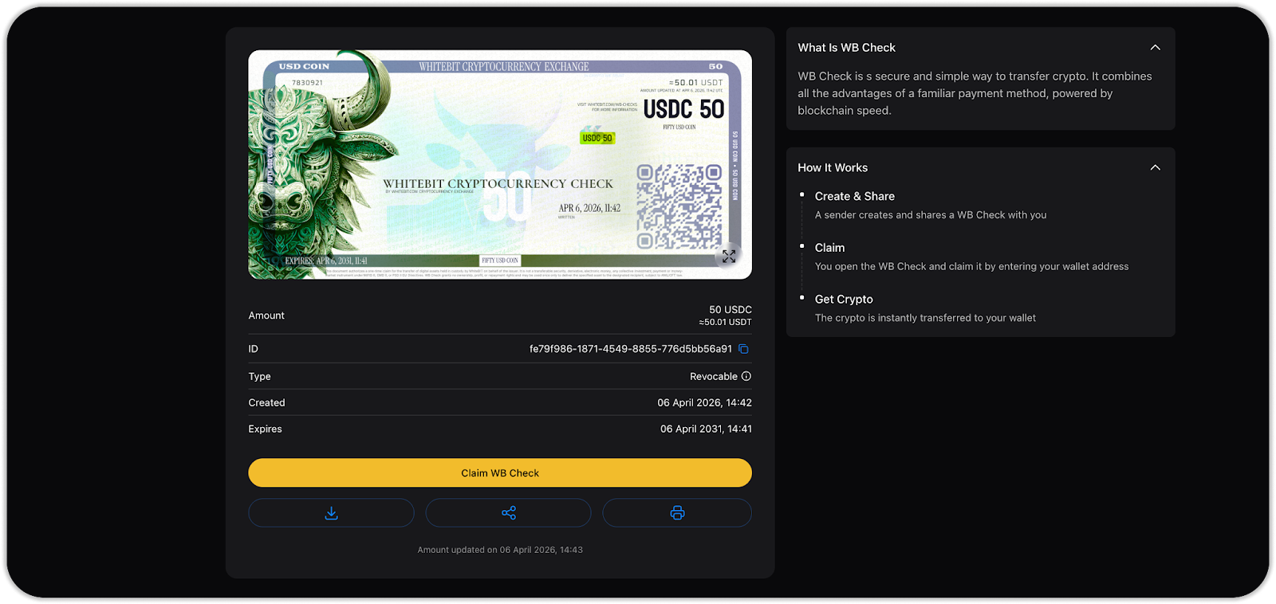Click the check ID string fe79f986
The height and width of the screenshot is (604, 1276).
coord(631,349)
